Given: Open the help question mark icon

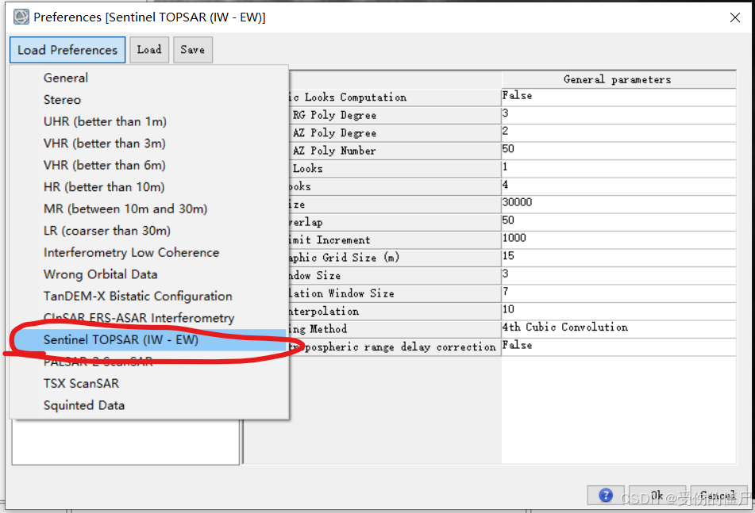Looking at the screenshot, I should [606, 495].
